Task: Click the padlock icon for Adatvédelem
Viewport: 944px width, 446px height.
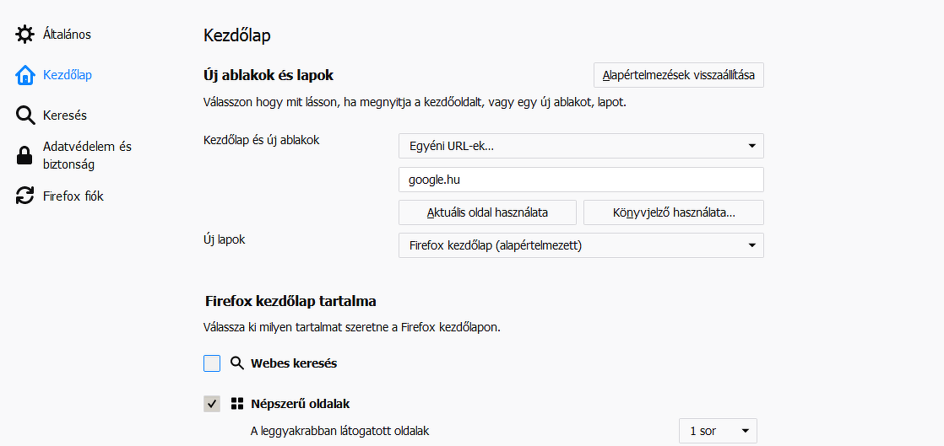Action: 25,155
